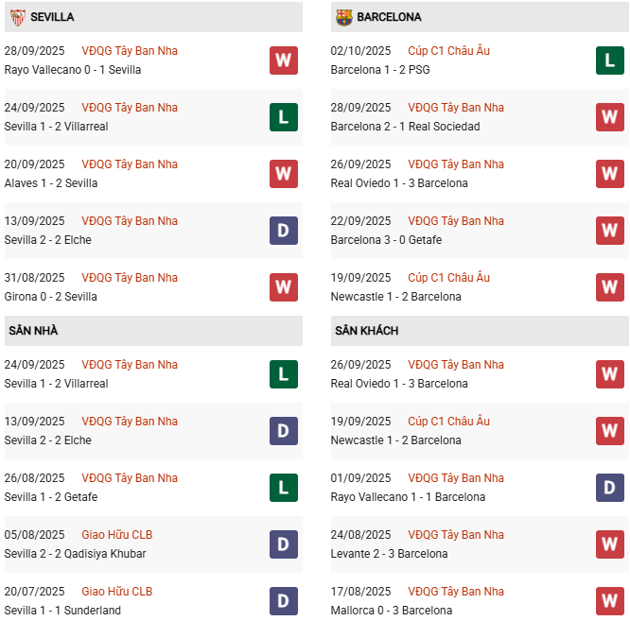Open the Levante 2 - 3 Barcelona match
Image resolution: width=630 pixels, height=621 pixels.
[x=389, y=554]
